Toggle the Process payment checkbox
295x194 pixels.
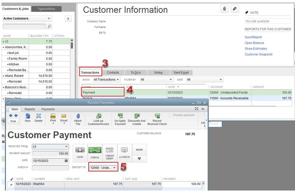point(170,115)
